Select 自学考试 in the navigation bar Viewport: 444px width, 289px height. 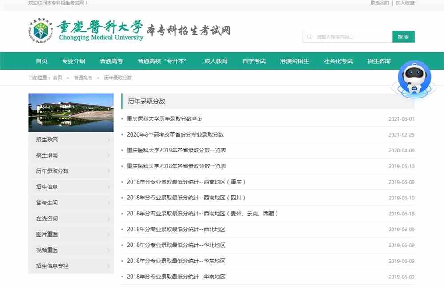pos(254,61)
